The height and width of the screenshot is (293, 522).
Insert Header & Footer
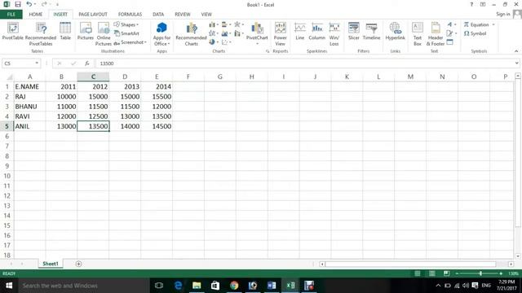point(436,34)
